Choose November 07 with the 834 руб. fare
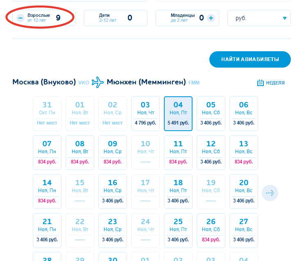 tap(47, 152)
